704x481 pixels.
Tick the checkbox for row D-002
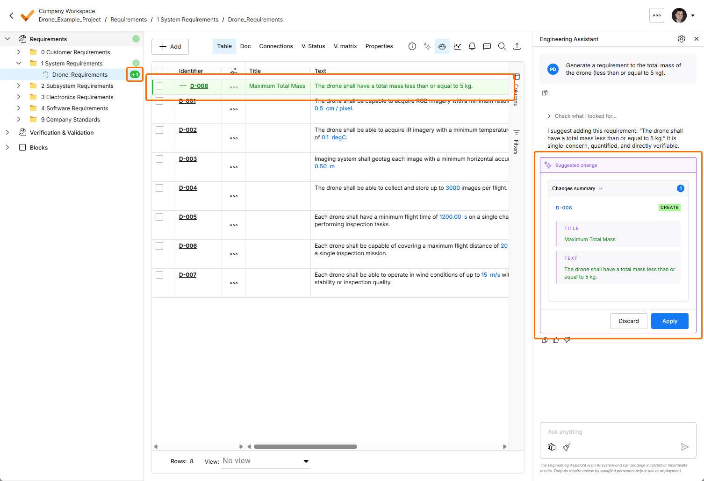159,130
